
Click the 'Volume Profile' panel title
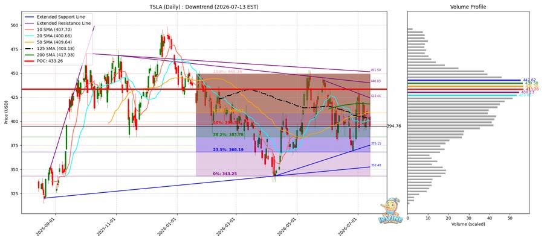pos(468,7)
